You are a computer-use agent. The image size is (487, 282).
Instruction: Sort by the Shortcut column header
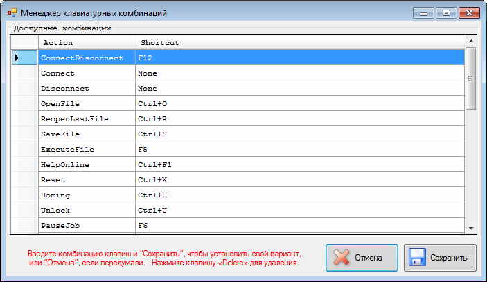pyautogui.click(x=299, y=43)
